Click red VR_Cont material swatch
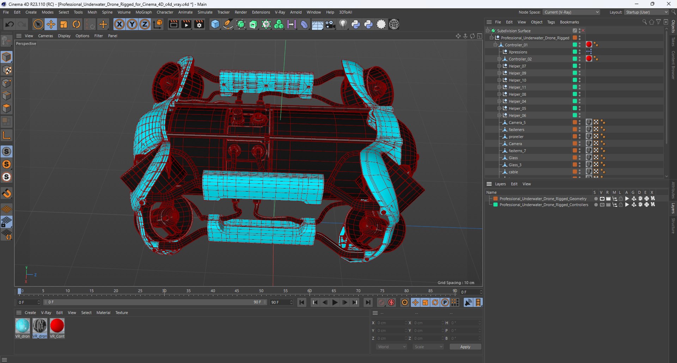 (x=57, y=326)
